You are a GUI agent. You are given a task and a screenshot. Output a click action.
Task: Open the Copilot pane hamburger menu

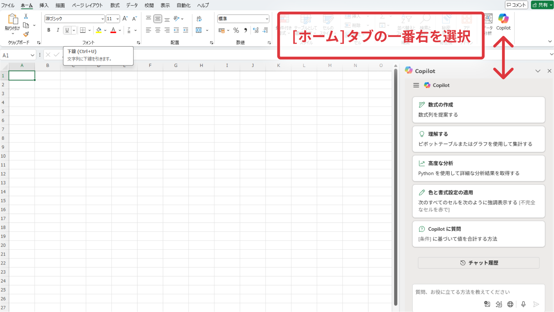[416, 85]
